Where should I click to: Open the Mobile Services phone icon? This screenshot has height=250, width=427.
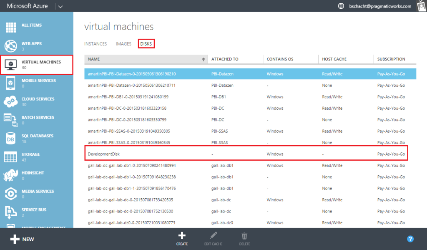click(x=10, y=83)
